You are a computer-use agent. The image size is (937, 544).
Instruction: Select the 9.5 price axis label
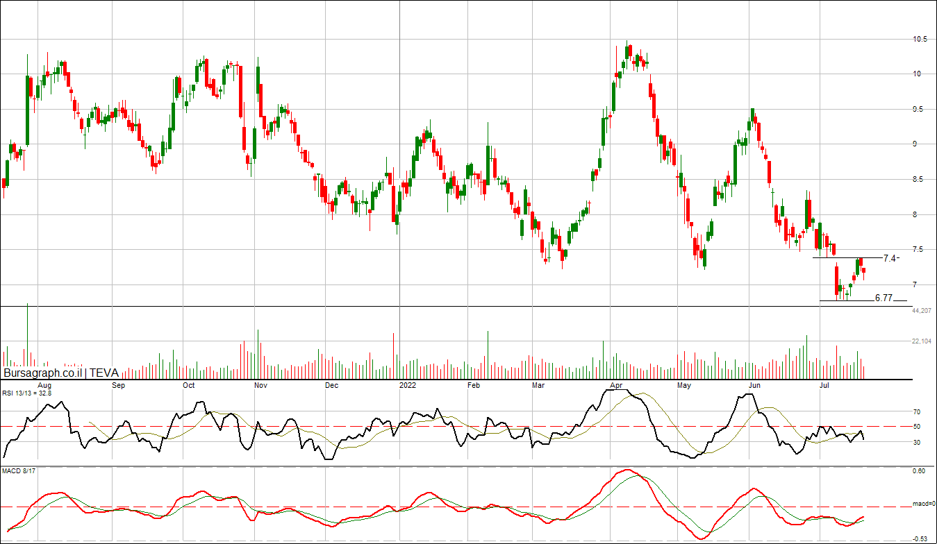919,110
